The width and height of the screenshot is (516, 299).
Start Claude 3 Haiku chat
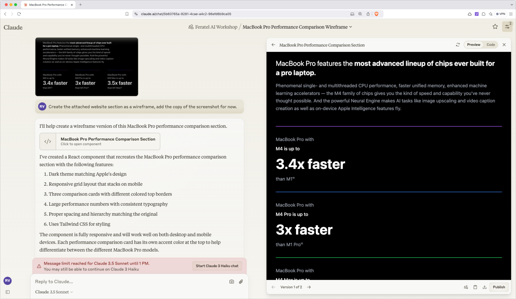point(217,266)
